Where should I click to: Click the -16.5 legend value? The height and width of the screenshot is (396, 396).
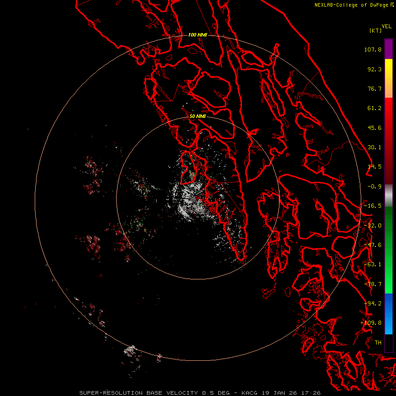coord(373,206)
